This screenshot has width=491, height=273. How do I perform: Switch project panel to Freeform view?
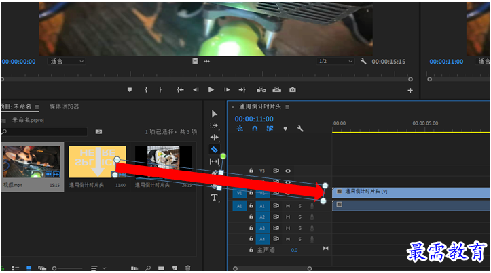42,268
